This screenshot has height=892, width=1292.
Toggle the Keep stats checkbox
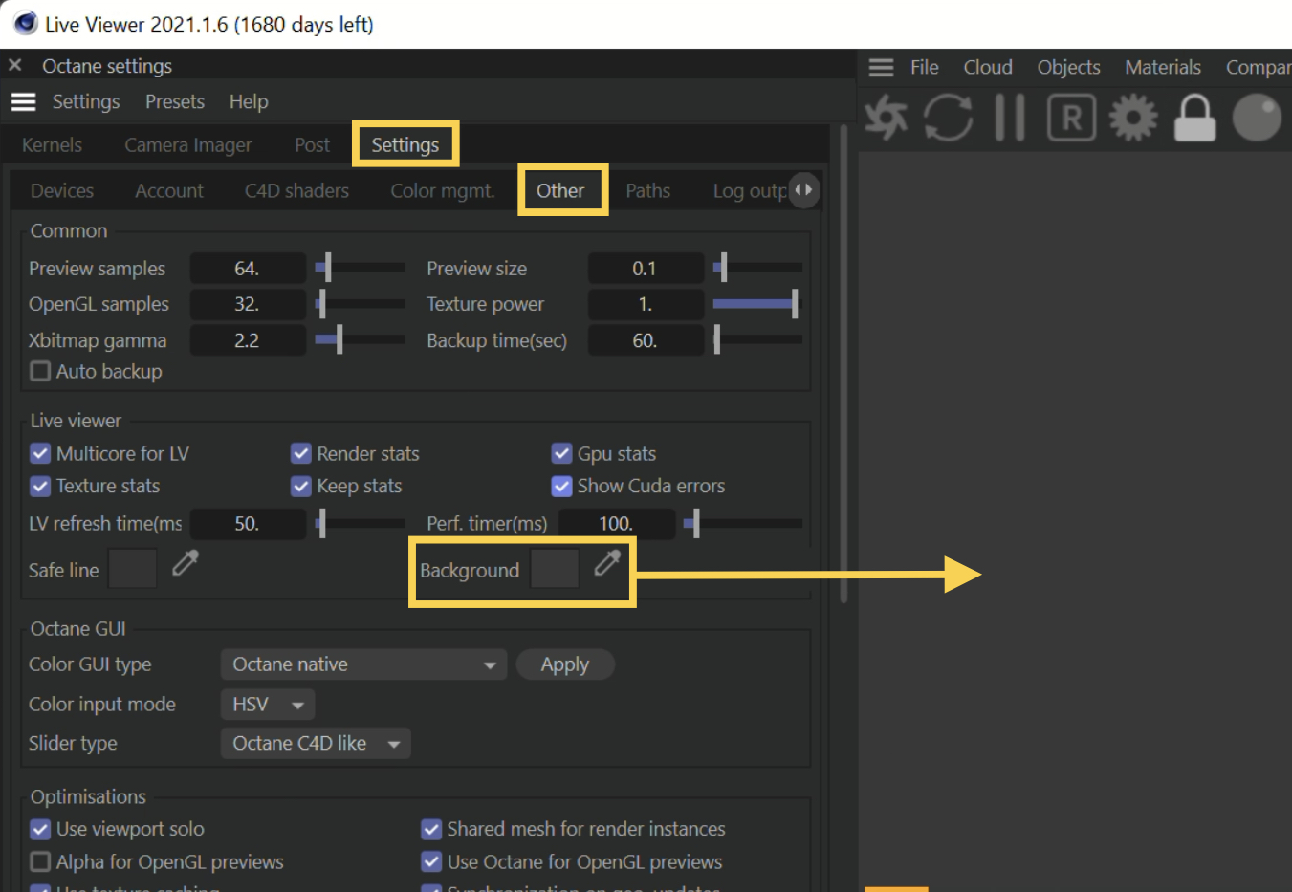301,486
